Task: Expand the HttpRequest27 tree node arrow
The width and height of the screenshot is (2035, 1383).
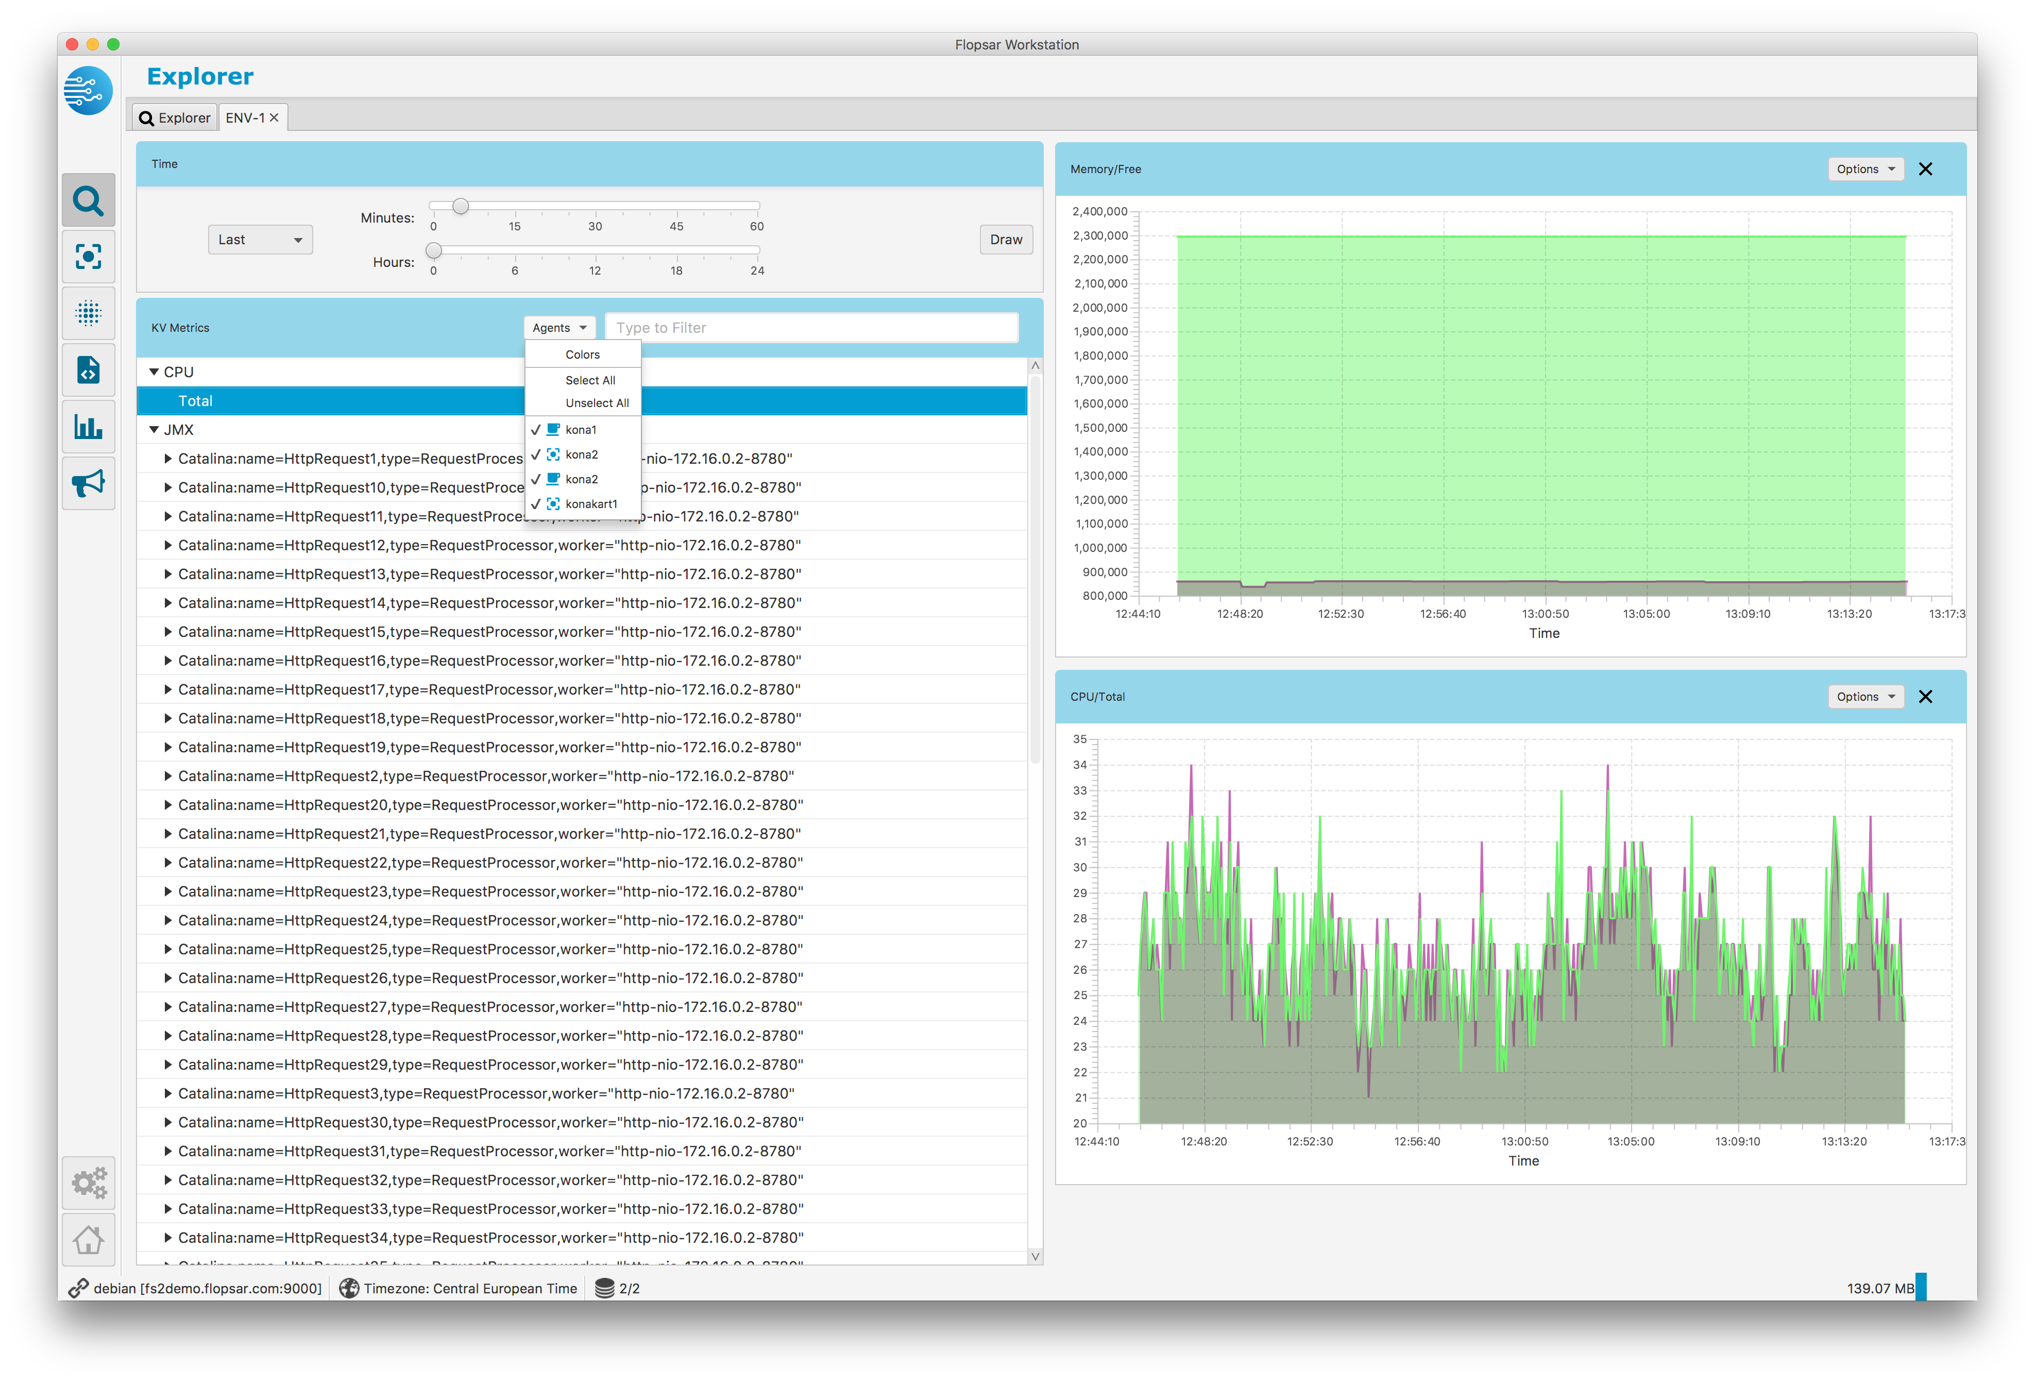Action: click(167, 1007)
